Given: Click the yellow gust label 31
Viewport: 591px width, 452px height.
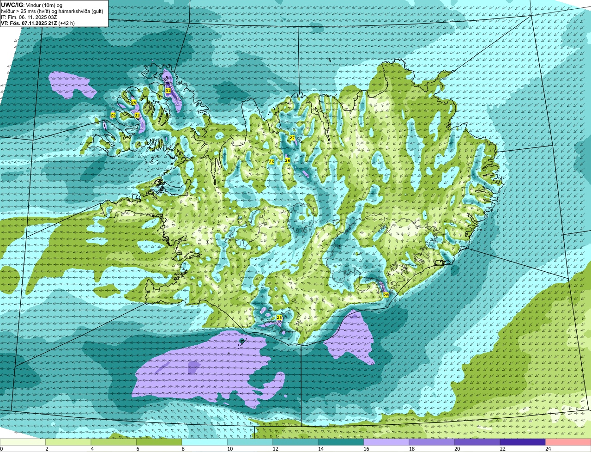Looking at the screenshot, I should coord(168,91).
